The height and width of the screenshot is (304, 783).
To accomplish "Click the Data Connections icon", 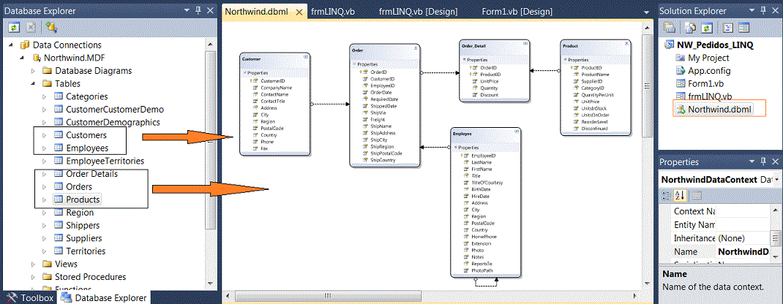I will pyautogui.click(x=26, y=45).
